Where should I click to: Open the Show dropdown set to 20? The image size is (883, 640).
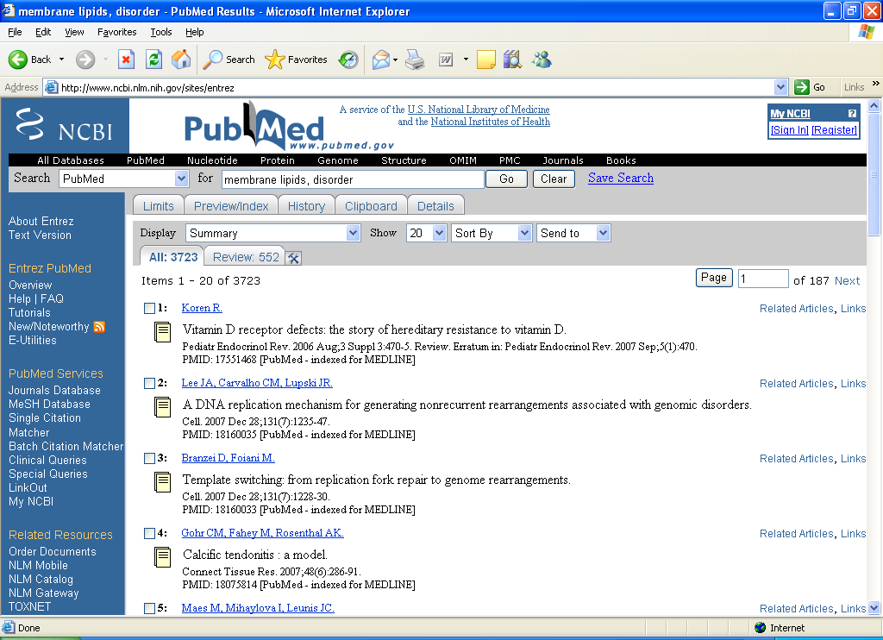coord(426,233)
